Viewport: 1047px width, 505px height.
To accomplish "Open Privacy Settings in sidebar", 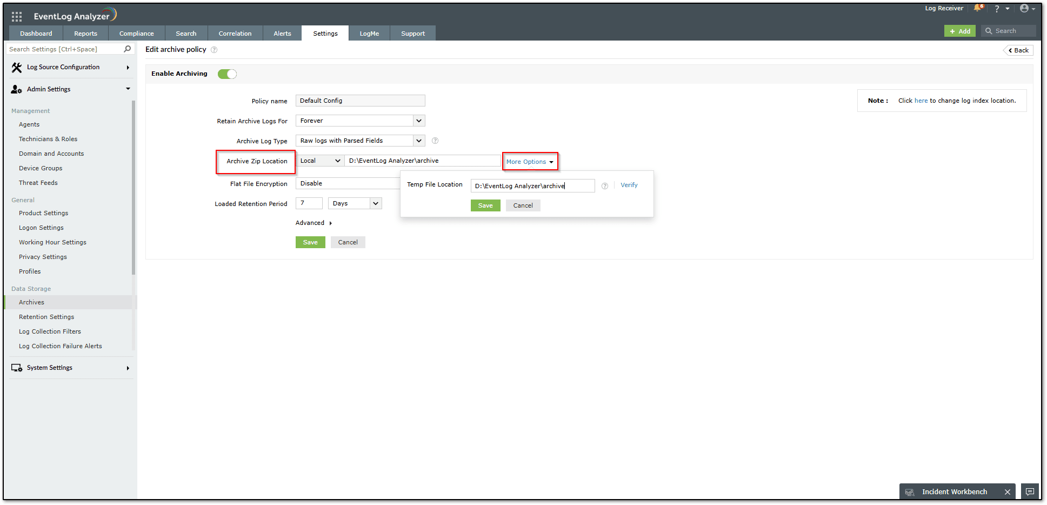I will tap(43, 257).
